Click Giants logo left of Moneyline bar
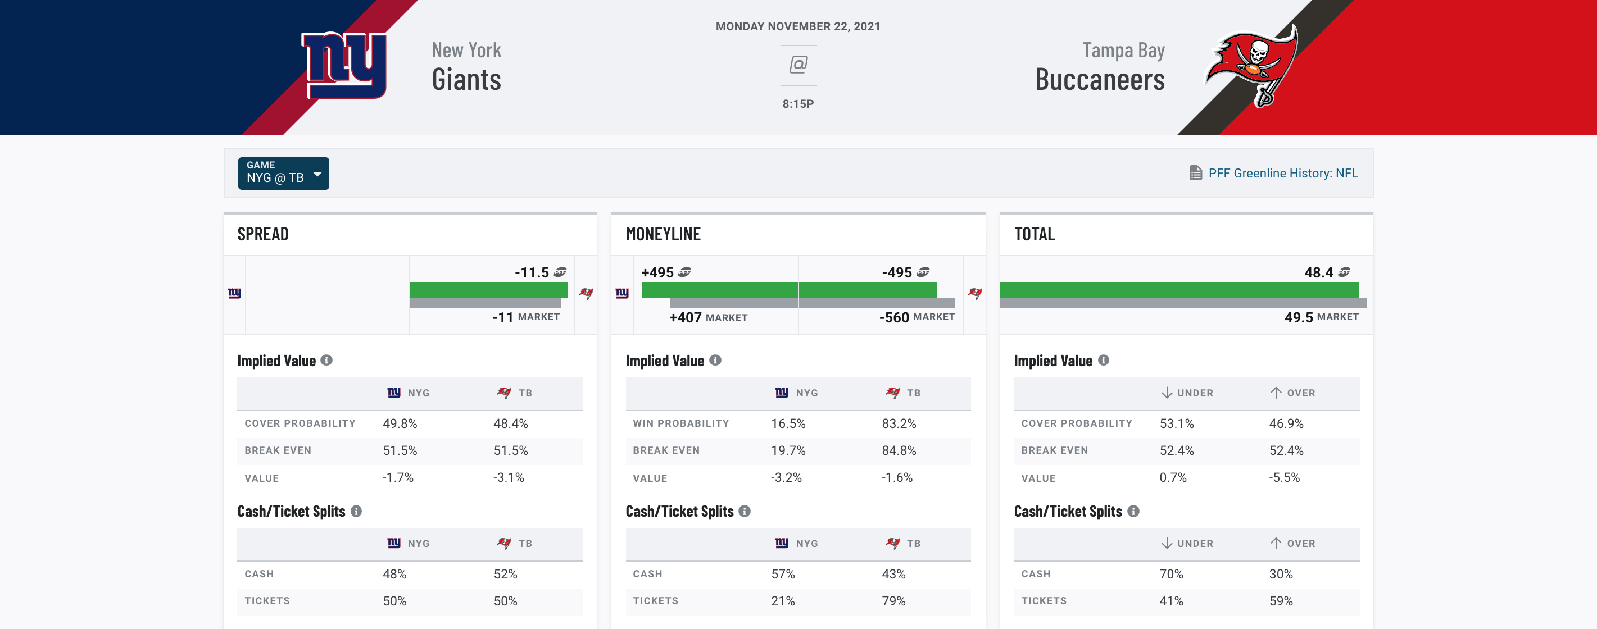1597x629 pixels. [623, 293]
